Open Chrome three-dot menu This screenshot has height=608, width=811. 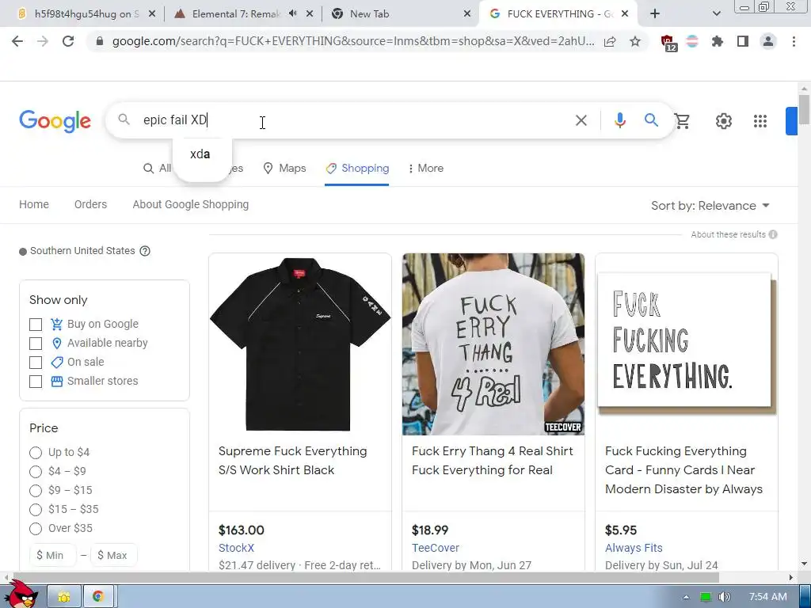click(794, 41)
